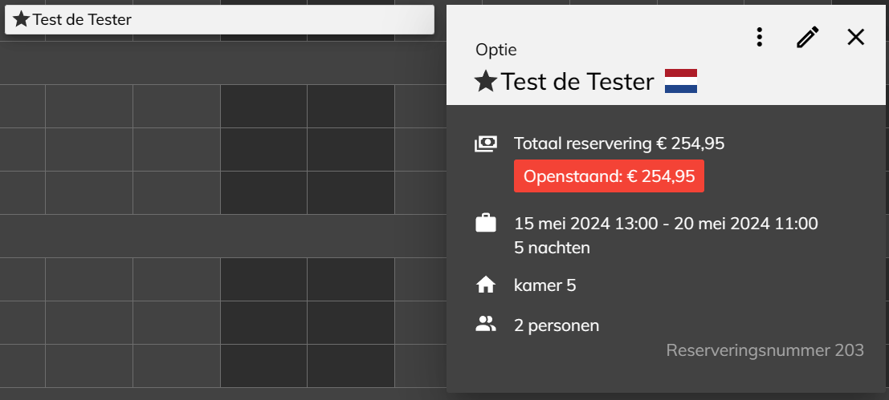
Task: Click the Test de Tester popup heading
Action: coord(577,82)
